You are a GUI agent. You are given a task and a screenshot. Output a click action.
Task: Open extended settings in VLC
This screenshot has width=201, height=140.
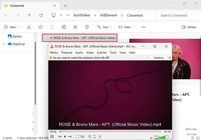tap(82, 136)
